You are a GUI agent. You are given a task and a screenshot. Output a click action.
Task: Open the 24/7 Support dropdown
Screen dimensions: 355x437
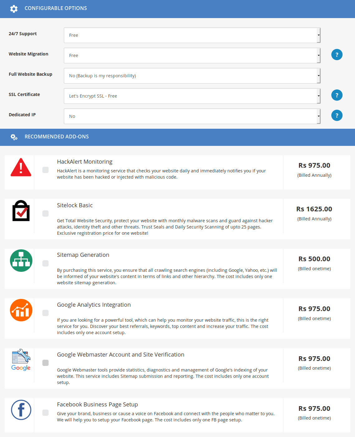pos(192,35)
